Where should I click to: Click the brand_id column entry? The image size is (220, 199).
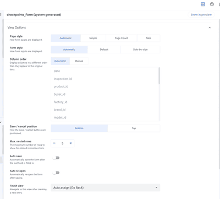coord(105,110)
